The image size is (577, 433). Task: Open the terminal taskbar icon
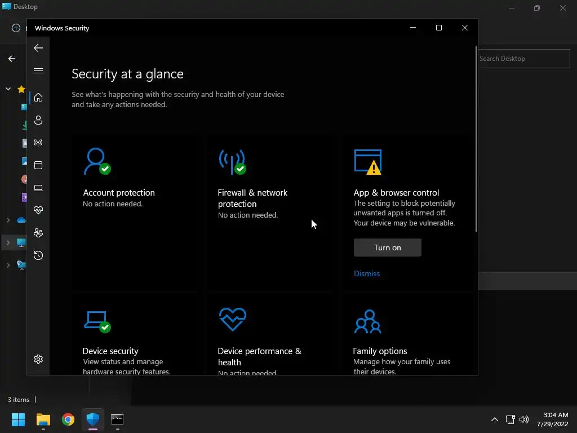[x=117, y=419]
